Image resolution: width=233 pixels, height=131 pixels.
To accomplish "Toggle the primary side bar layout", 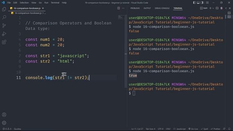I will pos(194,3).
